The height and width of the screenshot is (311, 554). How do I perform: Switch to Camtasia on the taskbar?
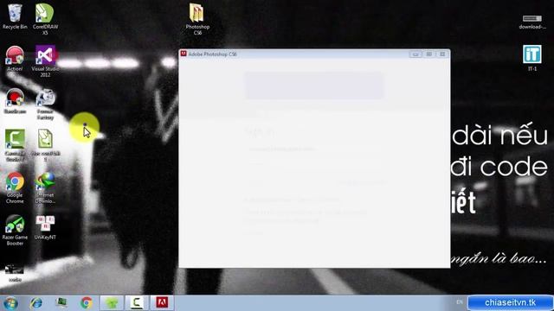point(137,303)
